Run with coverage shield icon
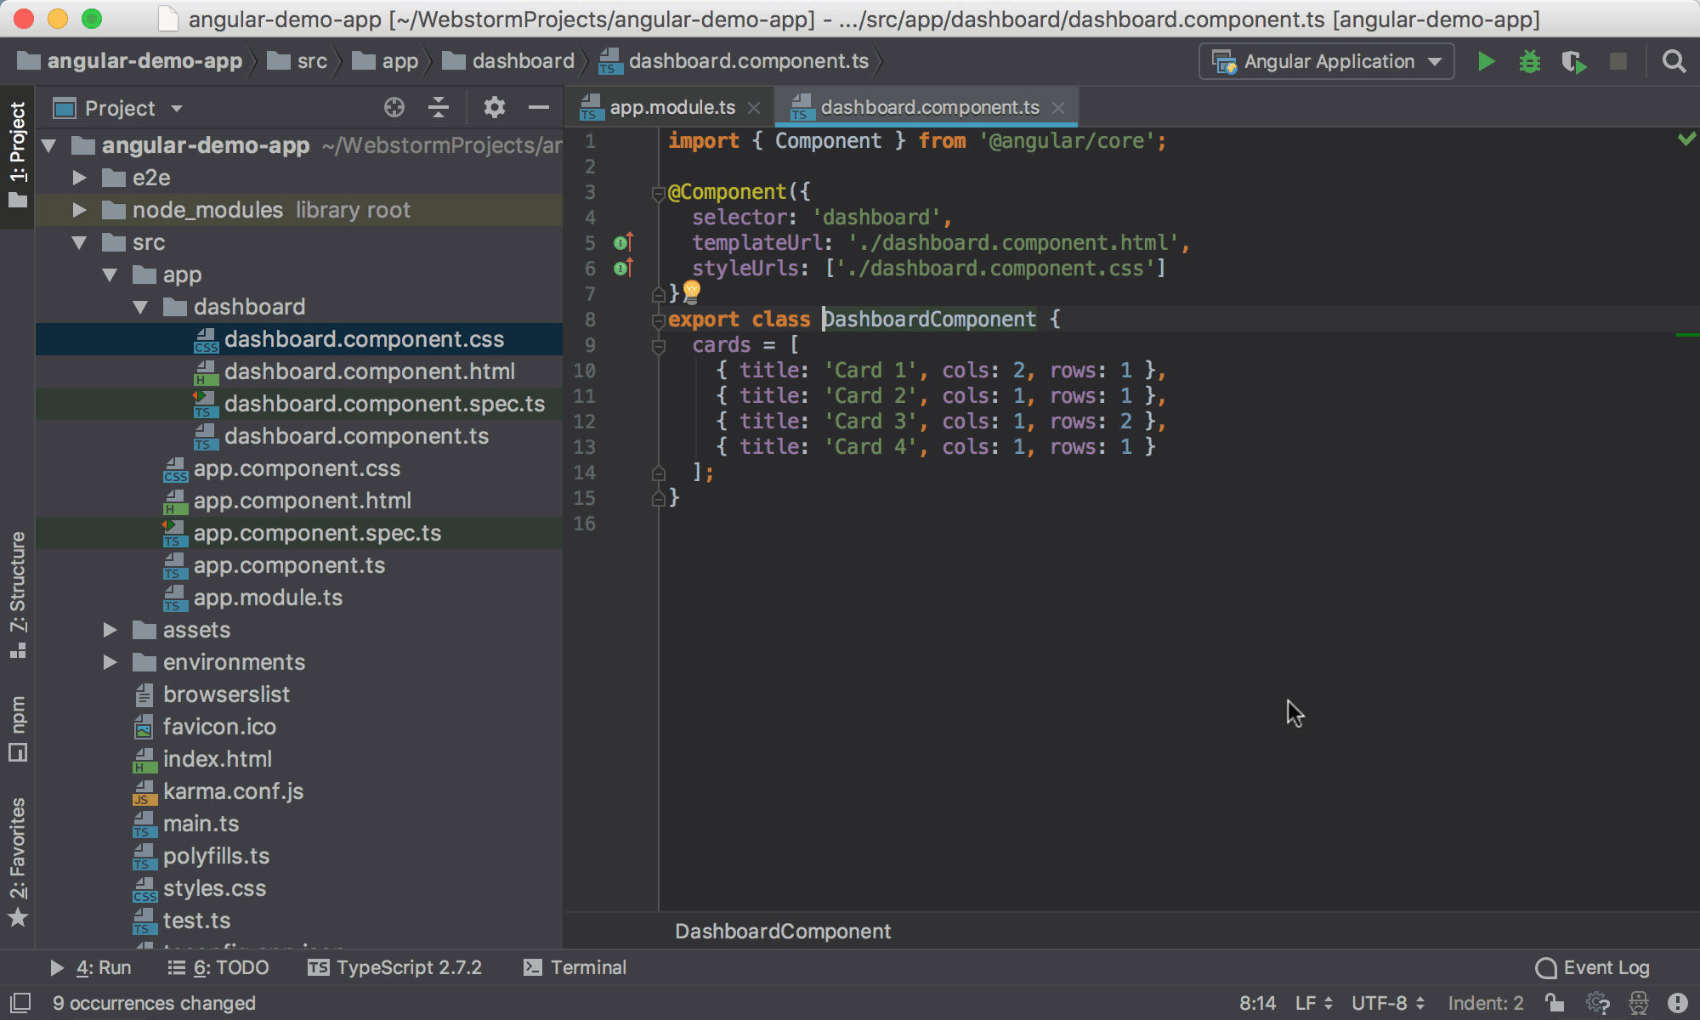This screenshot has width=1700, height=1020. click(x=1573, y=62)
